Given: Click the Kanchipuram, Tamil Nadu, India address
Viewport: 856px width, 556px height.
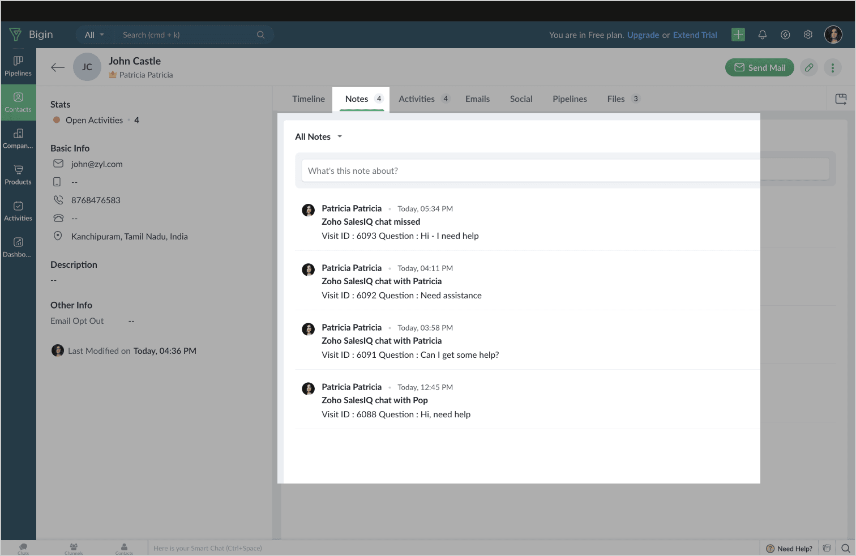Looking at the screenshot, I should click(x=130, y=236).
